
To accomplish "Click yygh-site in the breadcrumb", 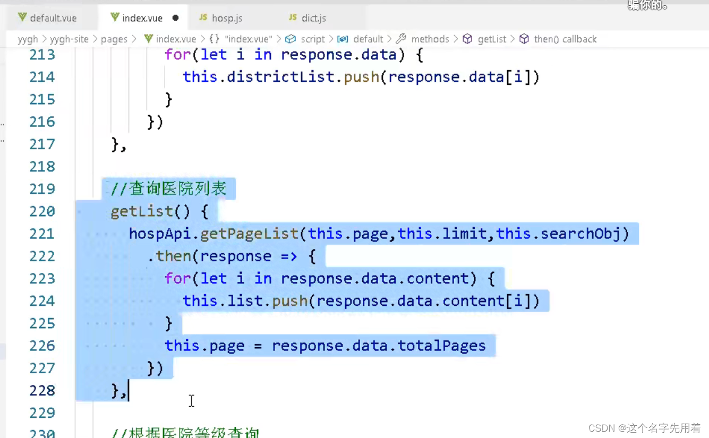I will (x=70, y=39).
